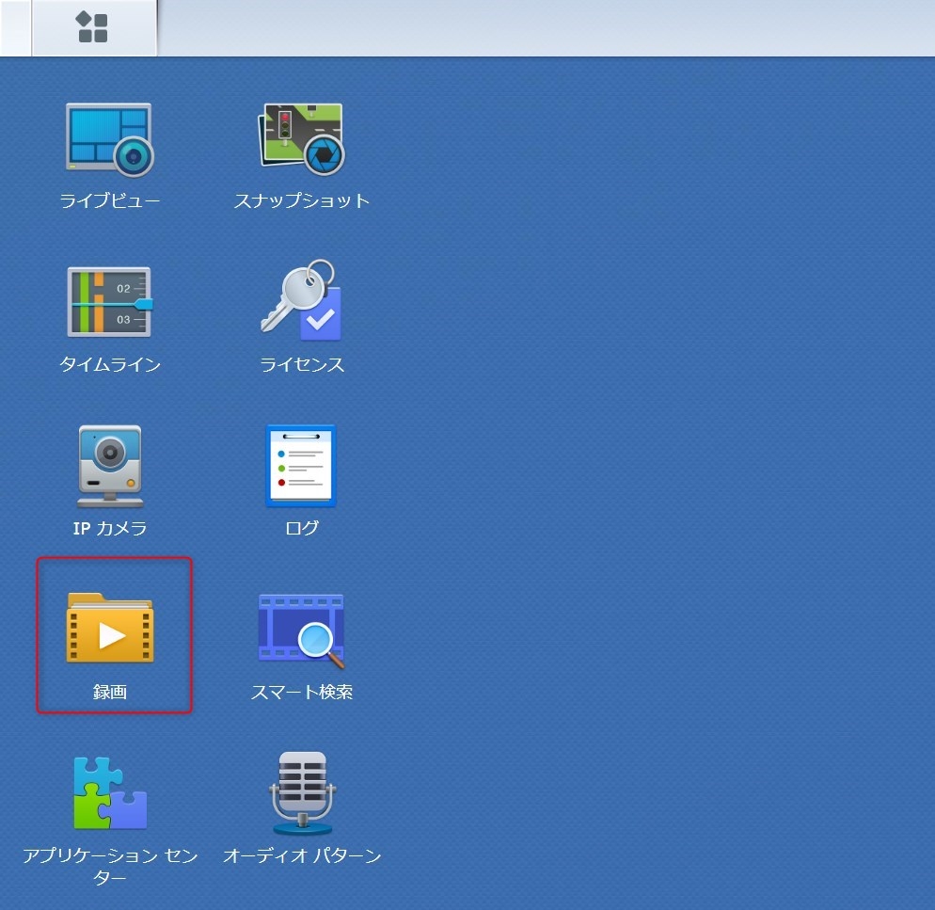Open the IP カメラ webcam icon

(x=109, y=466)
